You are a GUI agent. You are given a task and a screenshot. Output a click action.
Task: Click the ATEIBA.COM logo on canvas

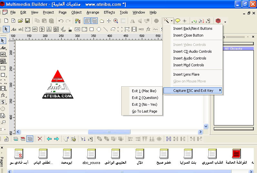58,84
